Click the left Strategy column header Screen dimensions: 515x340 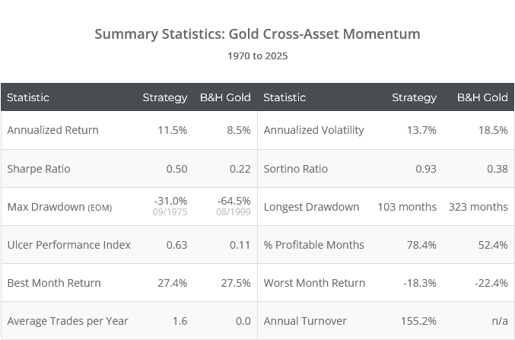point(164,97)
